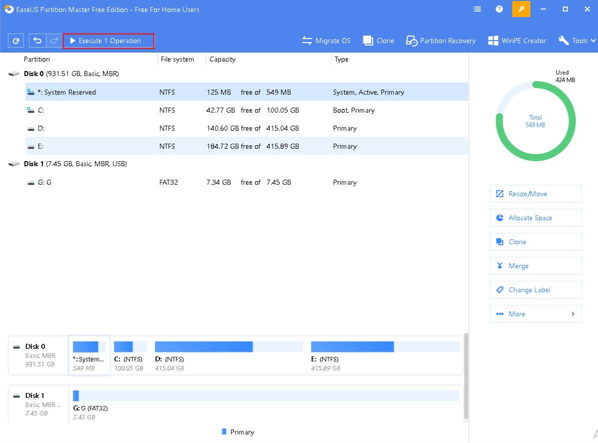Sort by Capacity column header
This screenshot has height=443, width=598.
click(223, 59)
